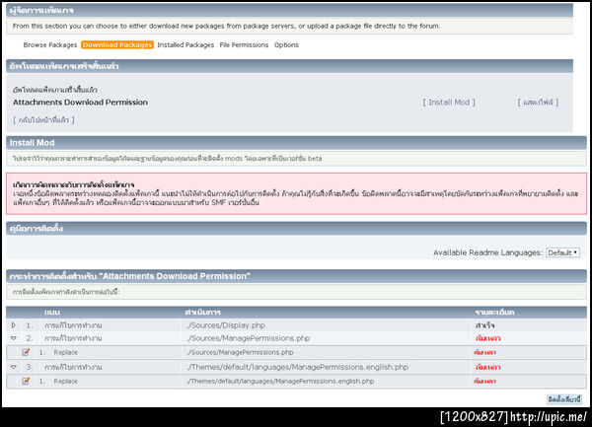Screen dimensions: 592x427
Task: Click the black status text in row 1
Action: tap(484, 325)
